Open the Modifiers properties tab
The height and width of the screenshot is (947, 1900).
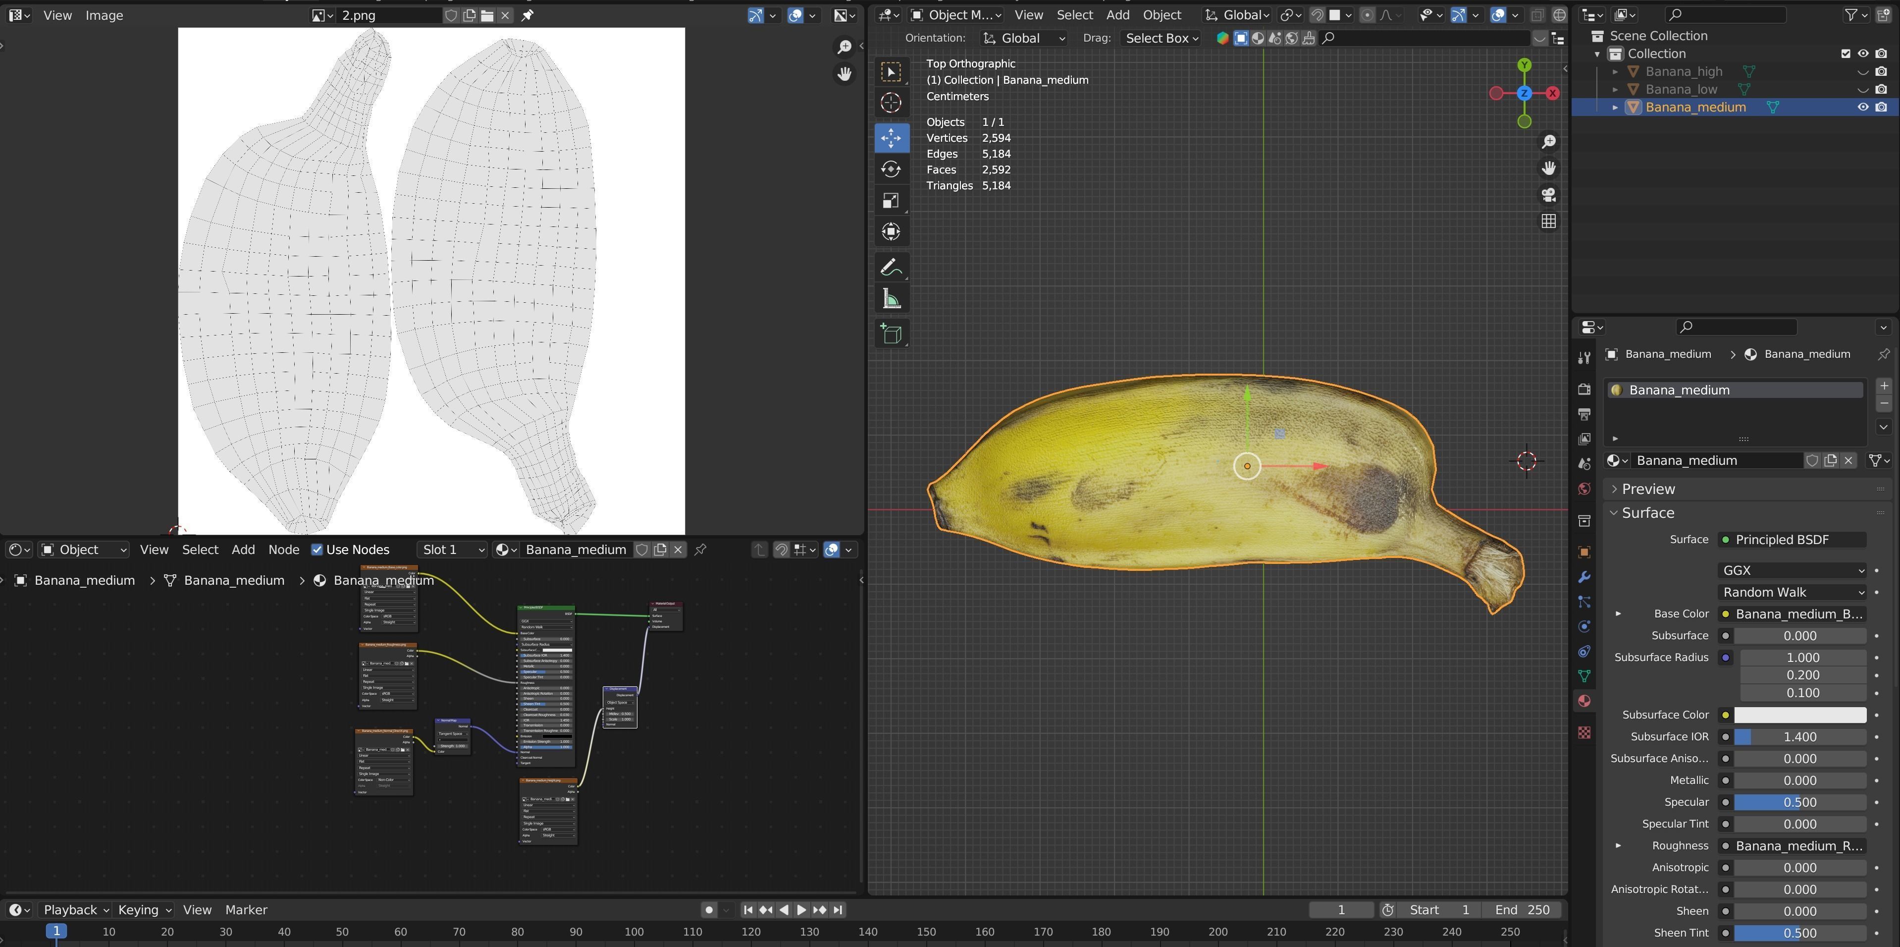[x=1583, y=577]
